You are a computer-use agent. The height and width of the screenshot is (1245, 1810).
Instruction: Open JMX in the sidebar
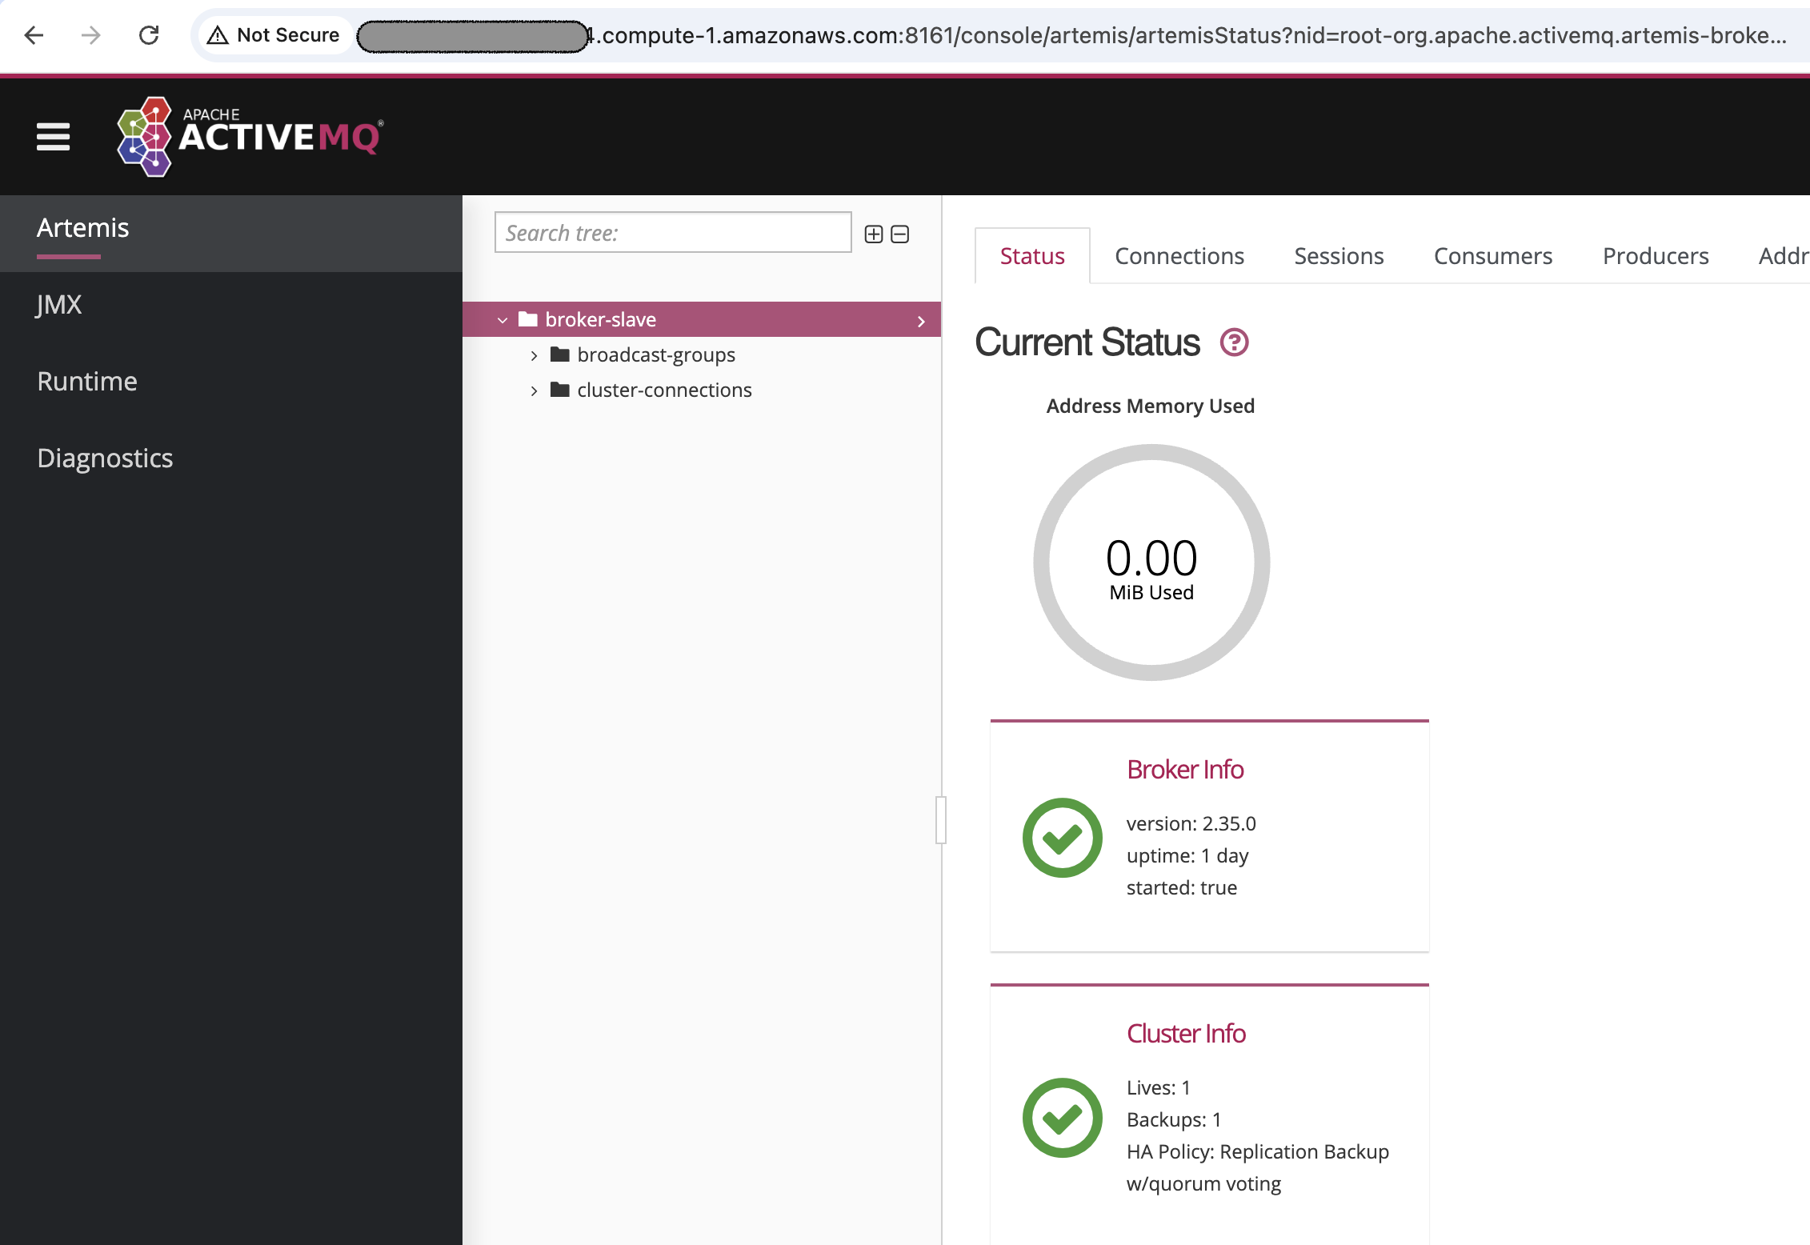coord(59,305)
